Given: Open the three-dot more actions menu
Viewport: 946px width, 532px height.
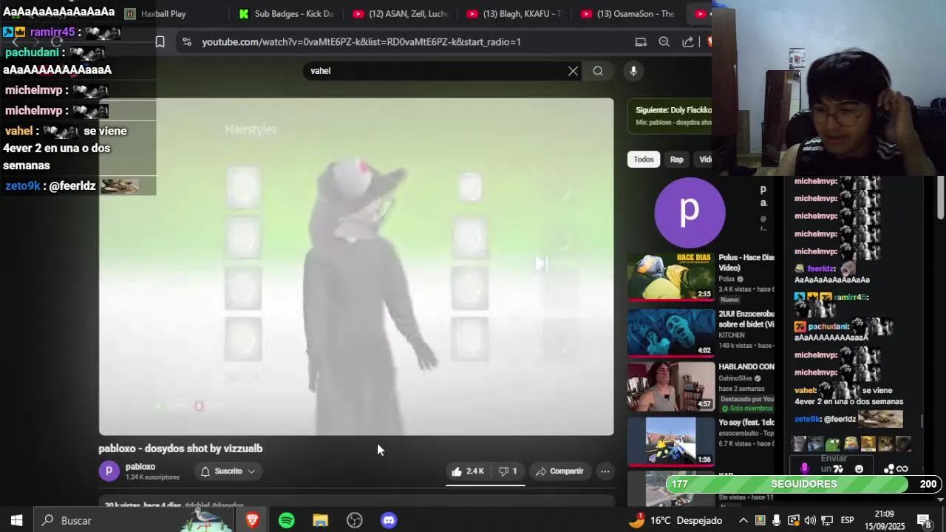Looking at the screenshot, I should pos(605,471).
